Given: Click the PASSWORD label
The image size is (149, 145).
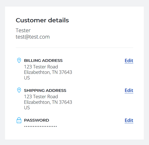Looking at the screenshot, I should pyautogui.click(x=37, y=120).
